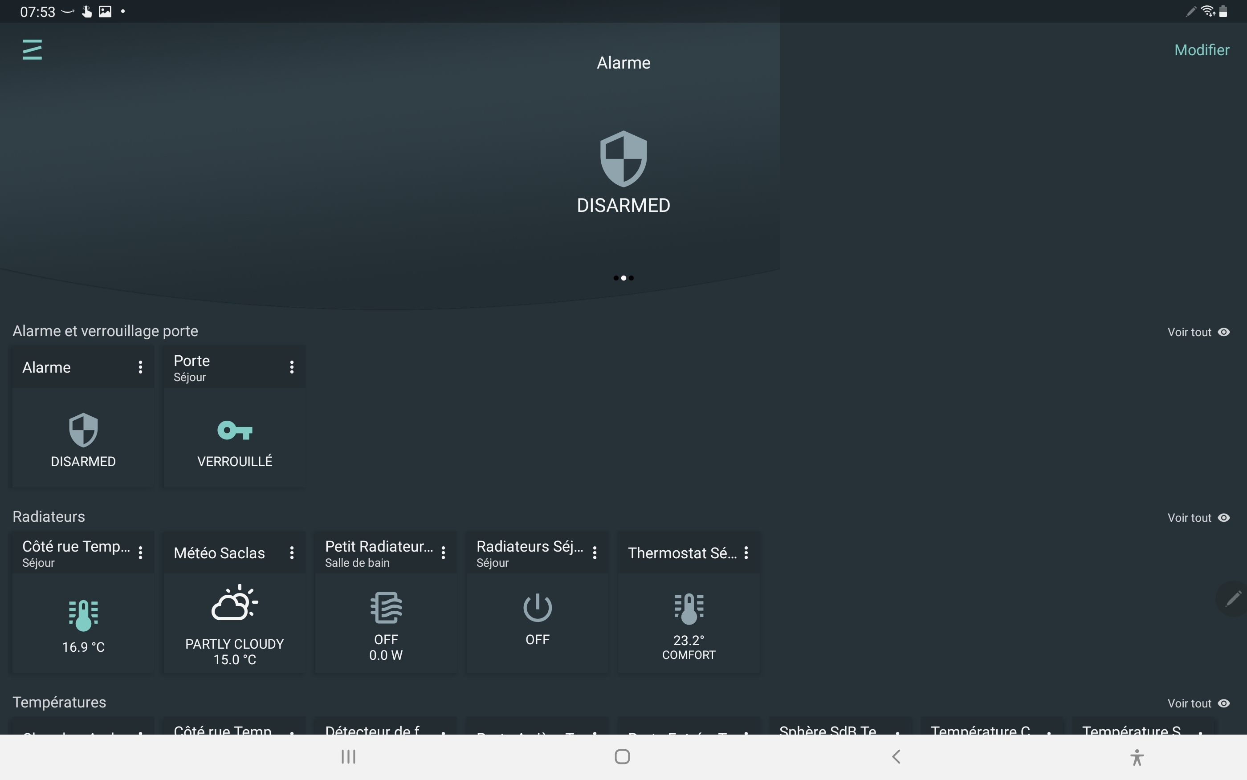Open options menu for Thermostat Séjour tile
Image resolution: width=1247 pixels, height=780 pixels.
coord(746,553)
